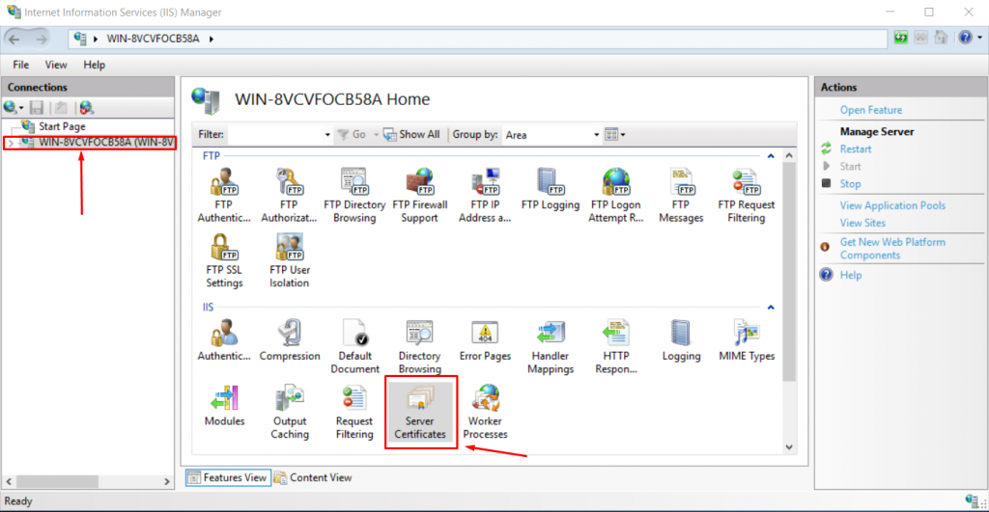Click Open Feature action link
The width and height of the screenshot is (989, 512).
pyautogui.click(x=871, y=110)
